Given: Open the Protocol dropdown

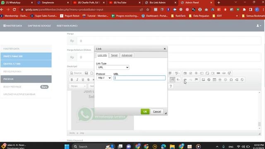Looking at the screenshot, I should (104, 78).
